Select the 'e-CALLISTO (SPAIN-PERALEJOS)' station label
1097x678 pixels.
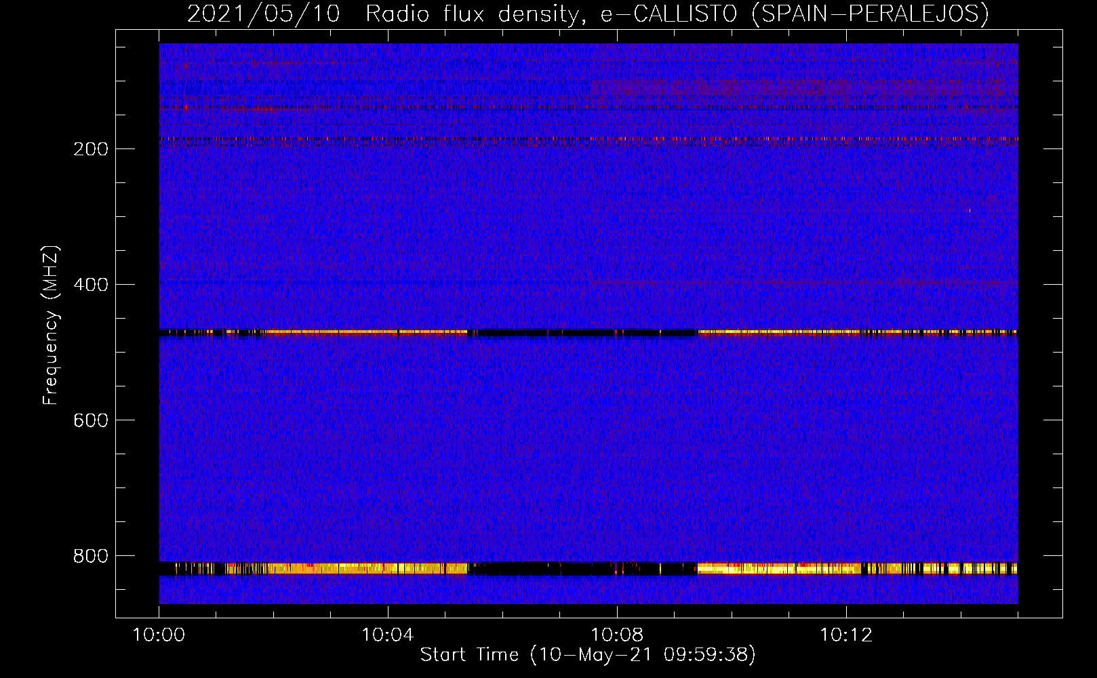[x=795, y=14]
